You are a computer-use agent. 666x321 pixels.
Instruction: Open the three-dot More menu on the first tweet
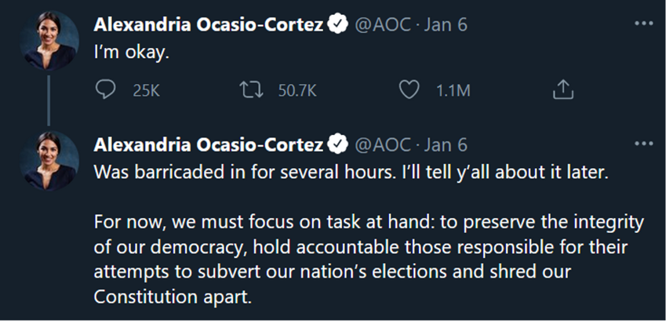tap(644, 24)
